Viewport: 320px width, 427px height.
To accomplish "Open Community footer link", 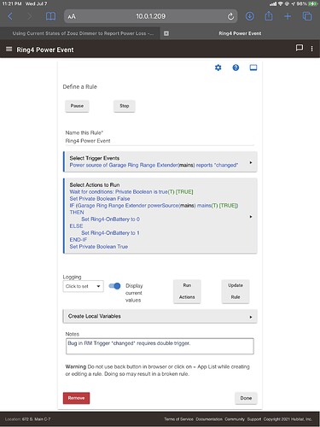I will 235,419.
